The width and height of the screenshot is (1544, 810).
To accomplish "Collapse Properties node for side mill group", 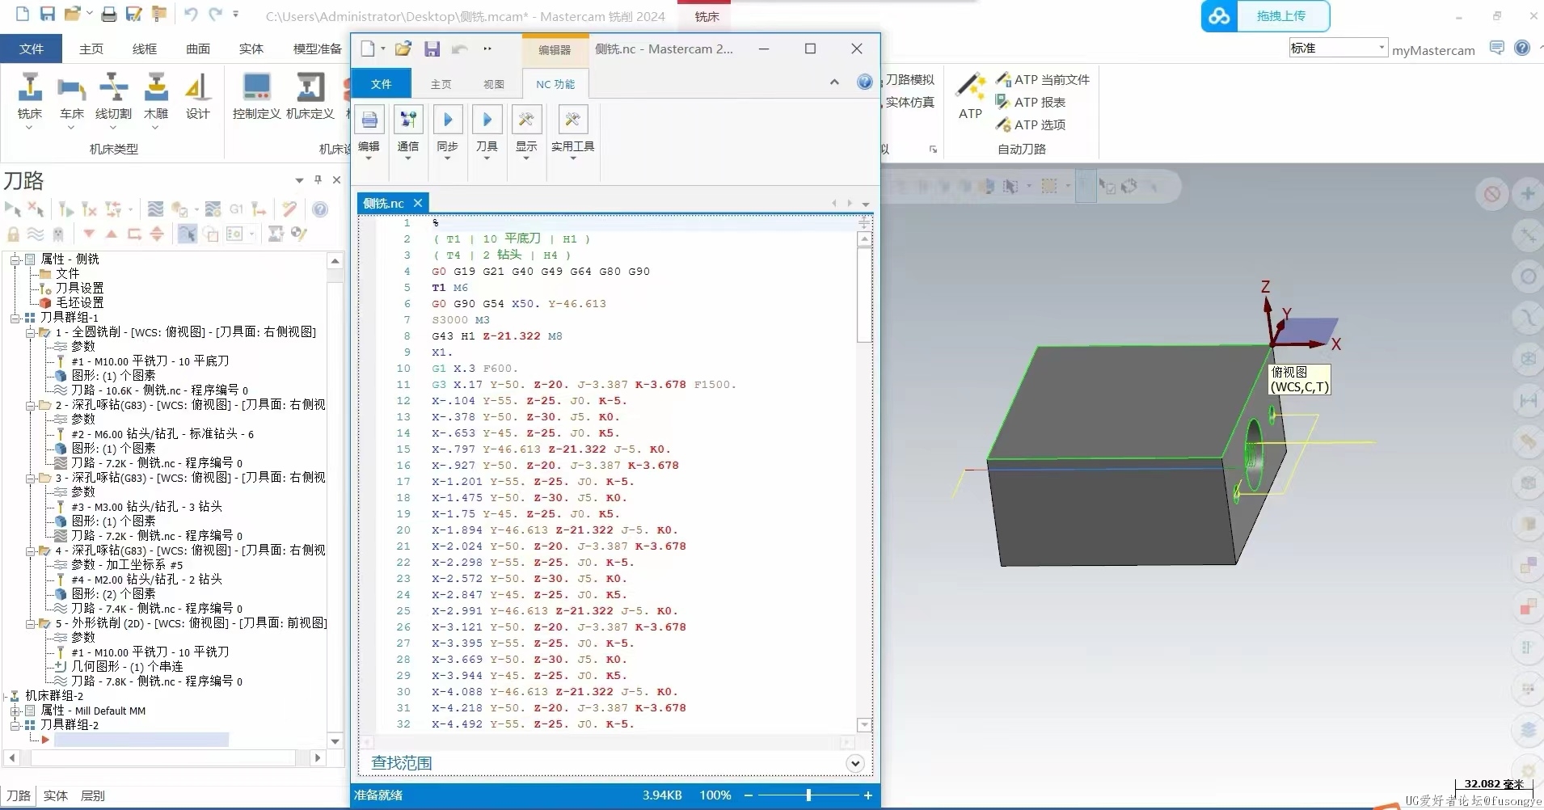I will tap(15, 259).
